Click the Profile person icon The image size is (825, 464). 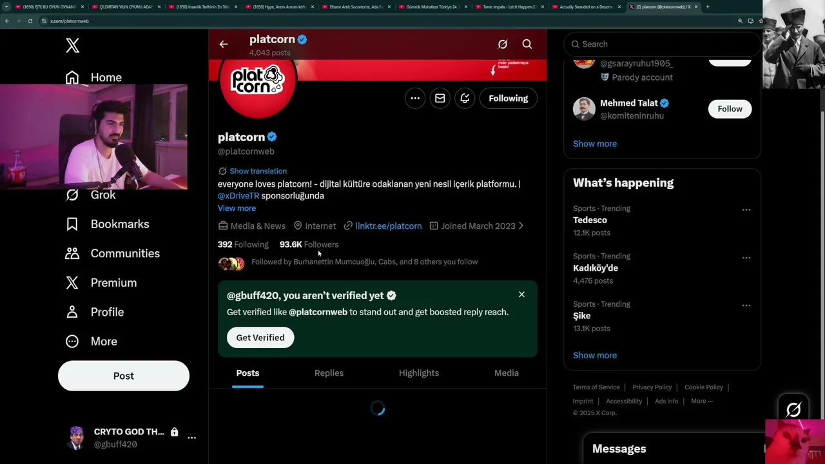(x=72, y=312)
